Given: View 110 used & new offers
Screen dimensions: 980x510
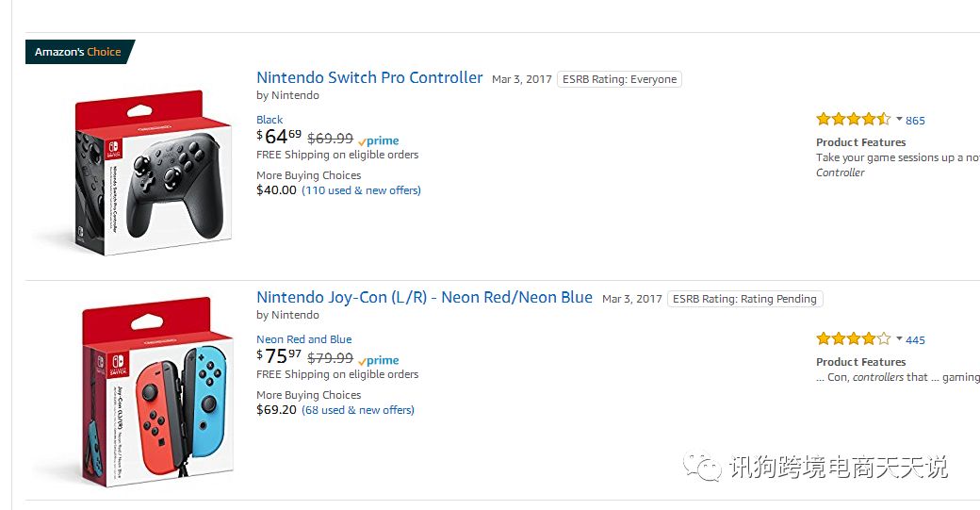Looking at the screenshot, I should click(361, 190).
